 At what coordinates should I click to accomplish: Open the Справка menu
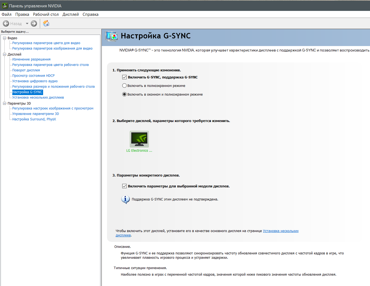(x=91, y=14)
